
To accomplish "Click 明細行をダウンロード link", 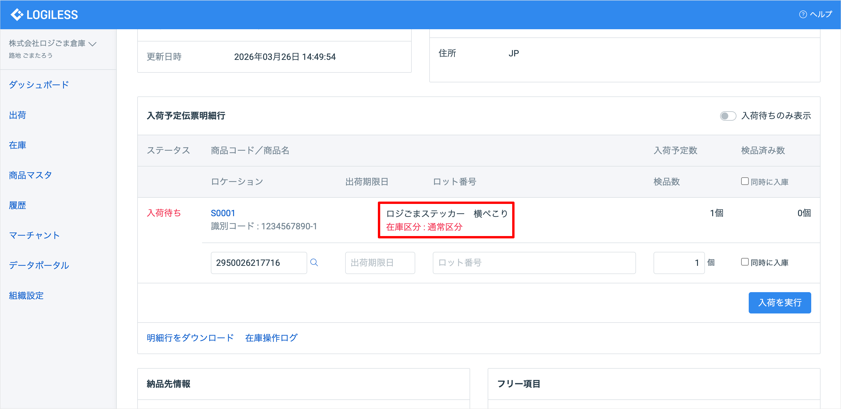I will [190, 338].
